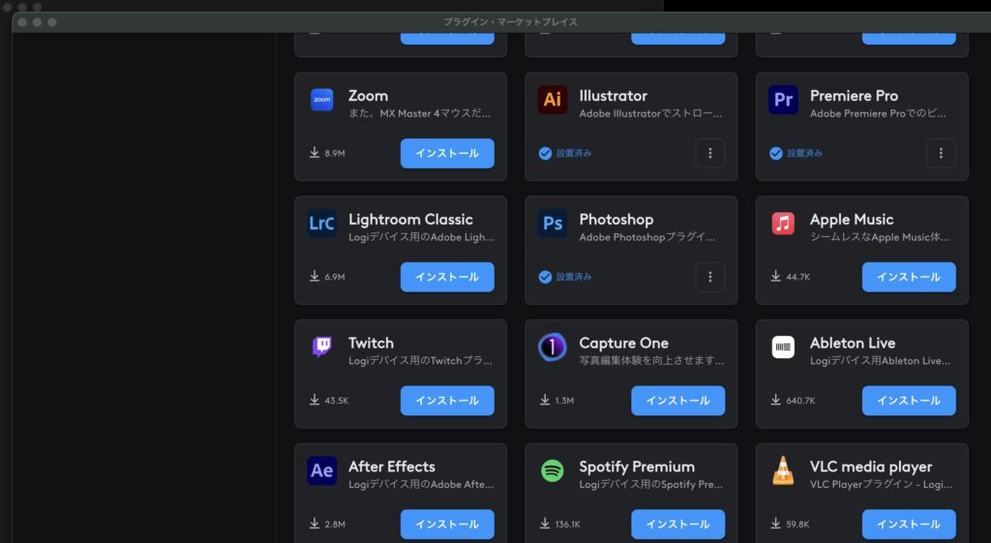Open the Illustrator three-dot options menu
The width and height of the screenshot is (991, 543).
709,153
